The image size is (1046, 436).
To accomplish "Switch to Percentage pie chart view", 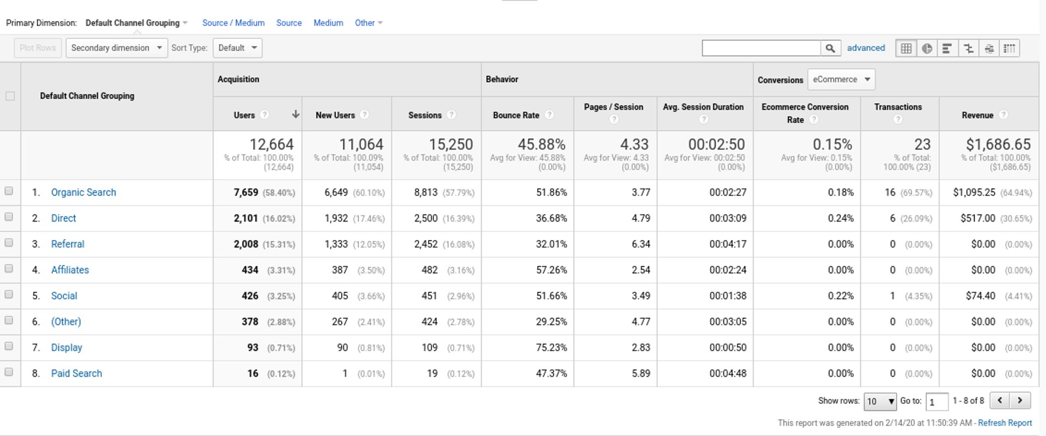I will point(927,48).
